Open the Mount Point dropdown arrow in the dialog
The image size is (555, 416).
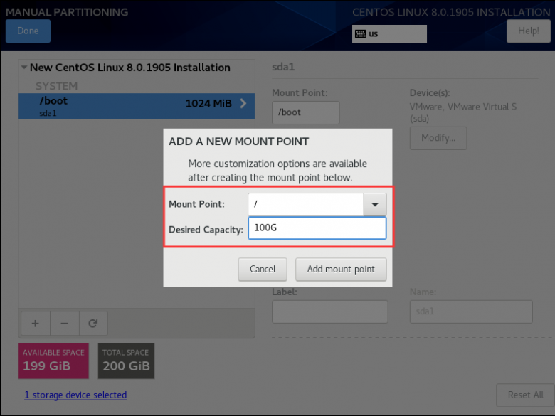pos(375,205)
